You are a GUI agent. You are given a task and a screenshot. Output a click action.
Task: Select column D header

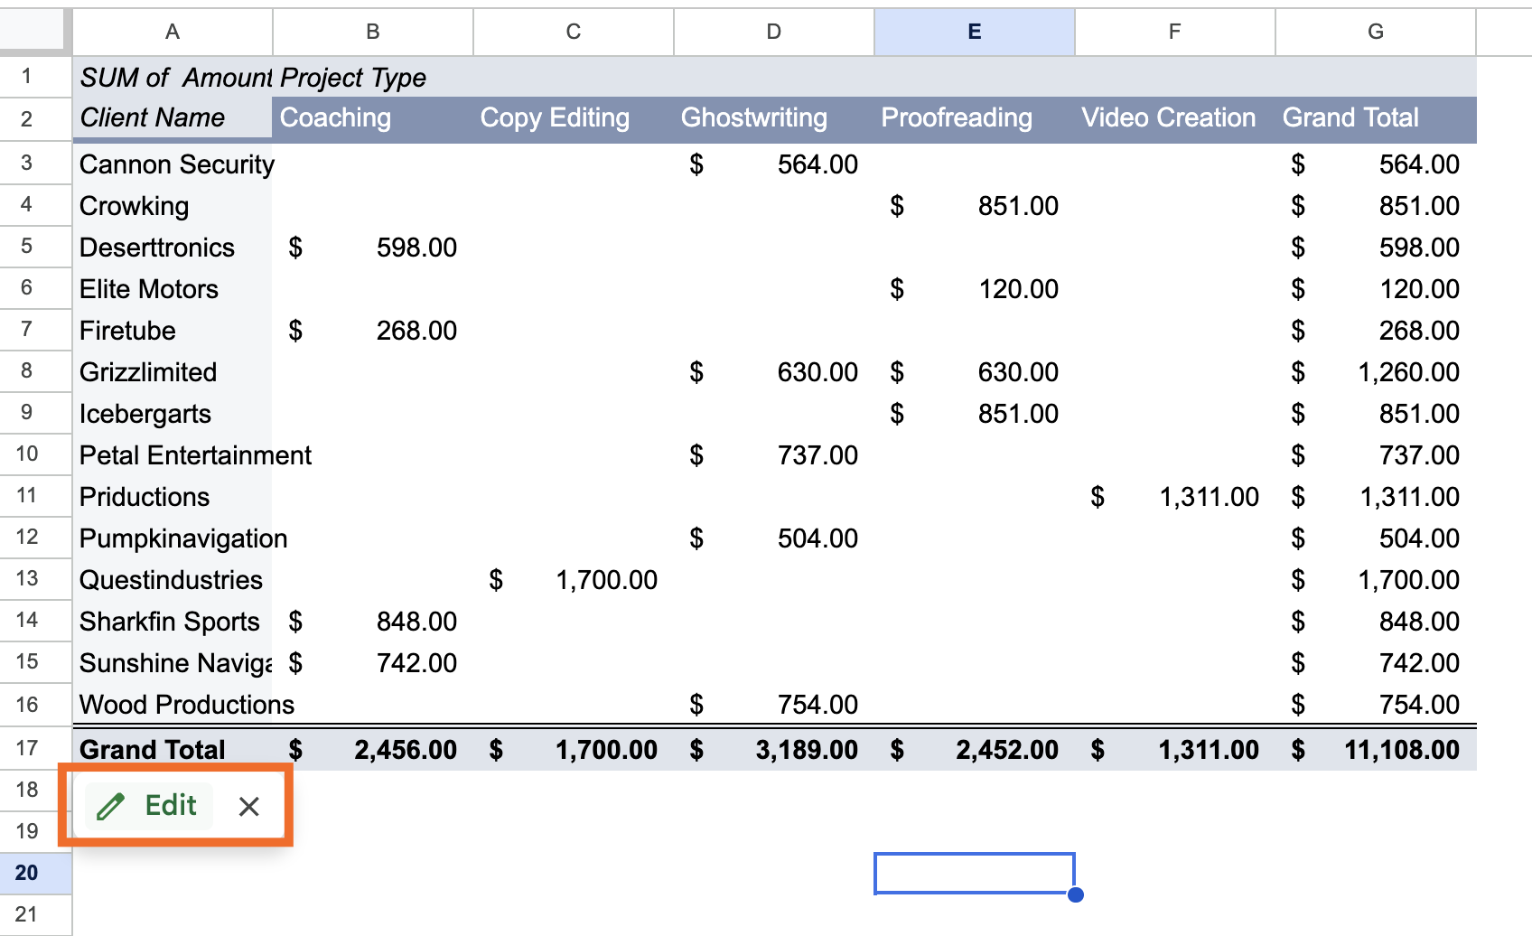pos(774,33)
